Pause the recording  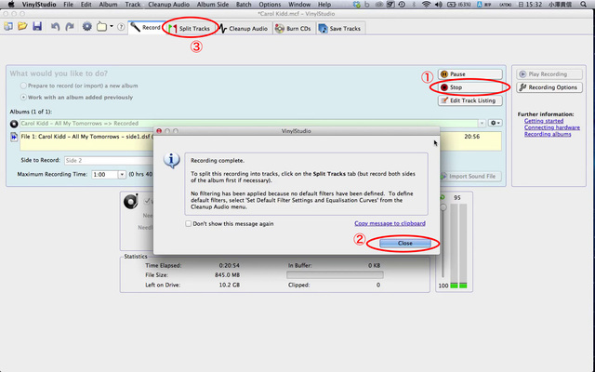[470, 74]
